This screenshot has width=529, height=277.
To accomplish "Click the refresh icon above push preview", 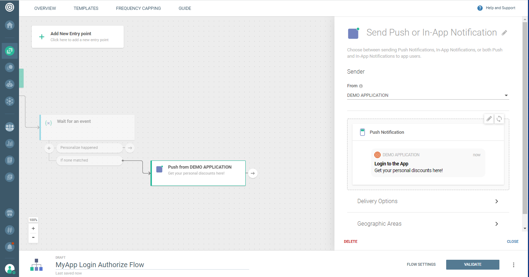I will coord(499,119).
